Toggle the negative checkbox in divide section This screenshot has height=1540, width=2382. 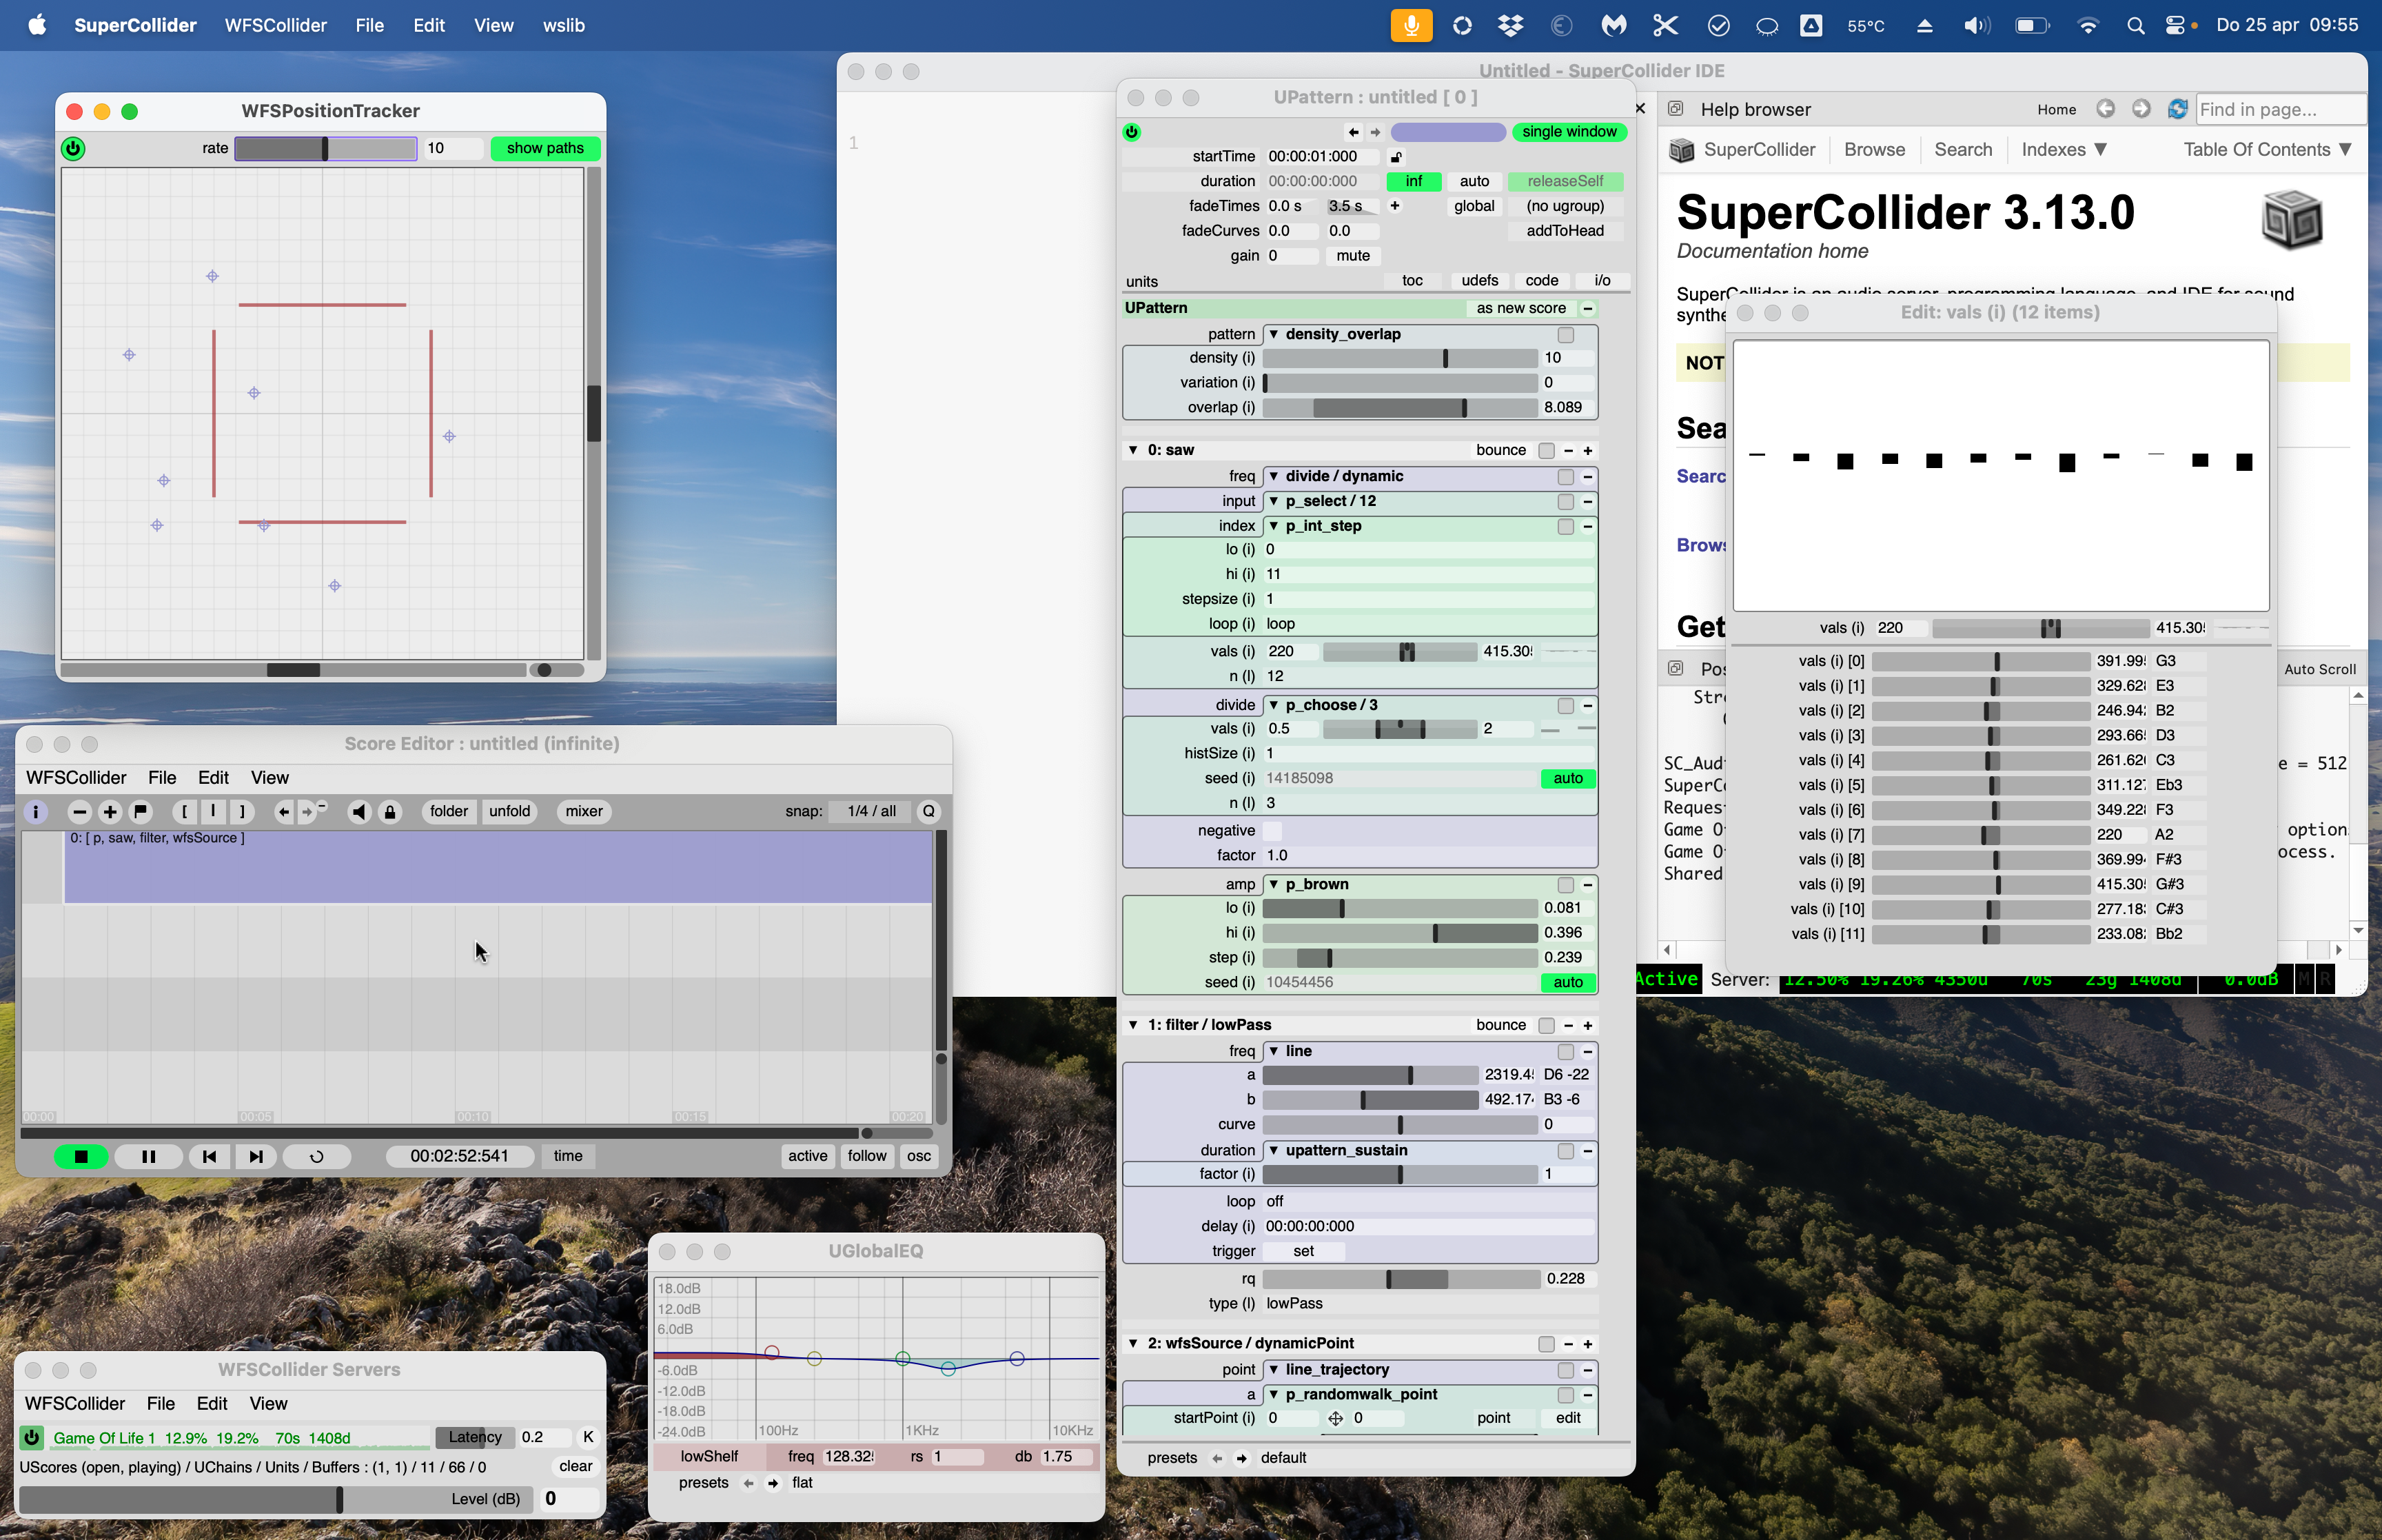pyautogui.click(x=1272, y=830)
